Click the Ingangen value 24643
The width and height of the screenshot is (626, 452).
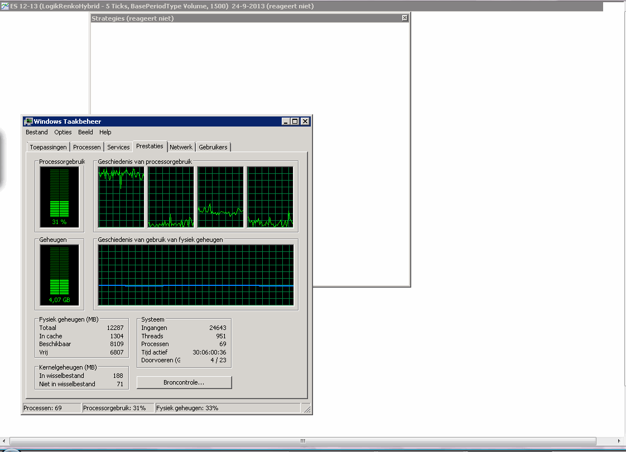218,328
